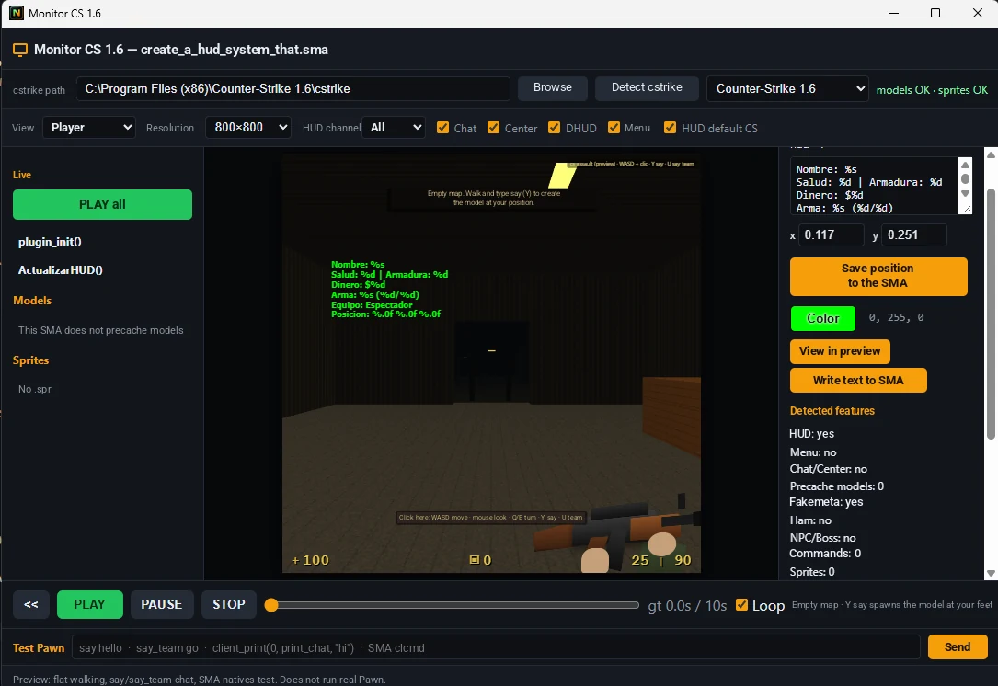
Task: Click the 'No .spr' sprites entry
Action: (35, 389)
